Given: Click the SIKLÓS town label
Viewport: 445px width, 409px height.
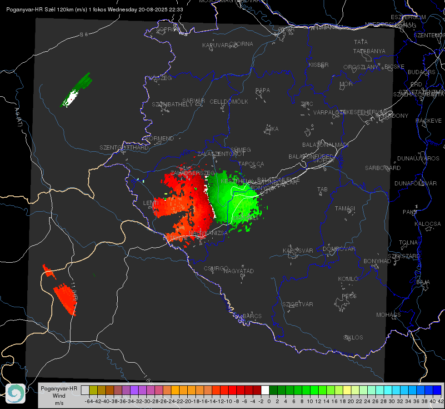Looking at the screenshot, I should point(353,338).
